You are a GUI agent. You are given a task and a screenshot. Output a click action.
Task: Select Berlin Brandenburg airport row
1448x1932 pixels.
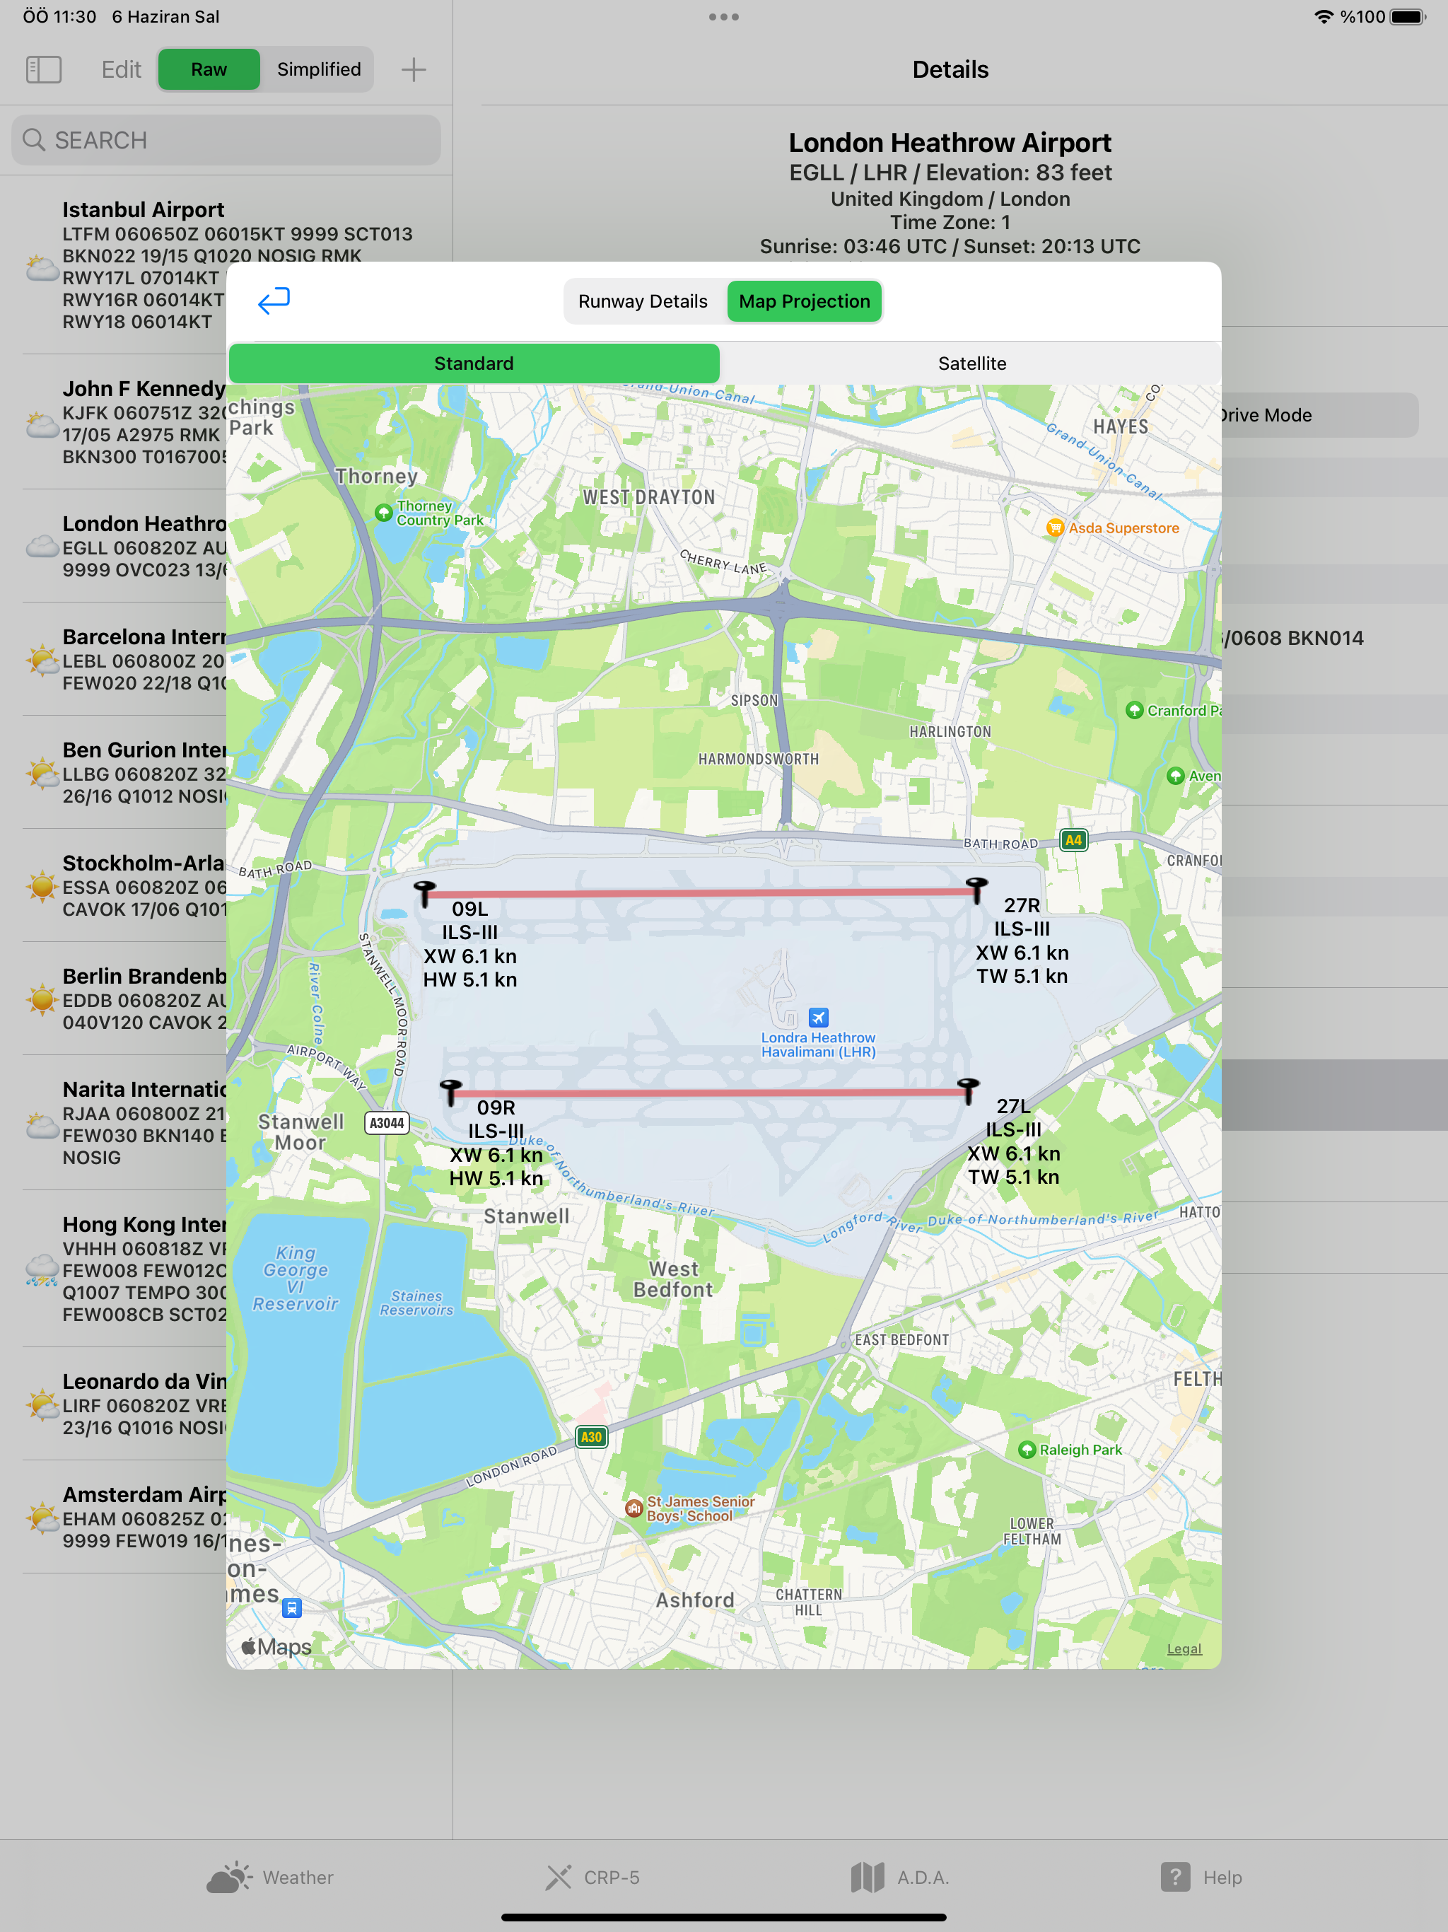coord(114,999)
